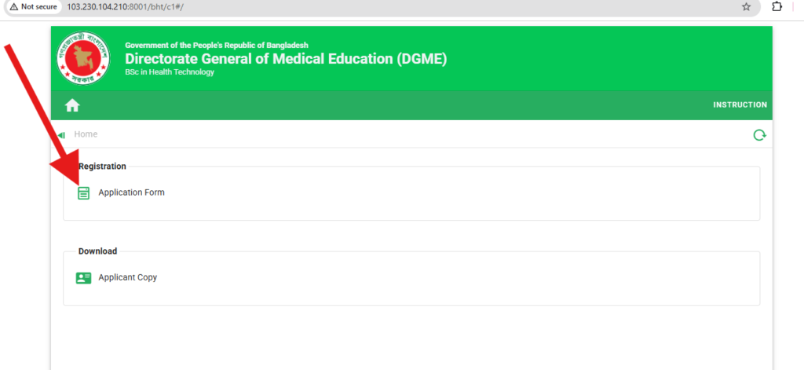Click the announcement speaker icon beside Home
804x370 pixels.
point(61,135)
